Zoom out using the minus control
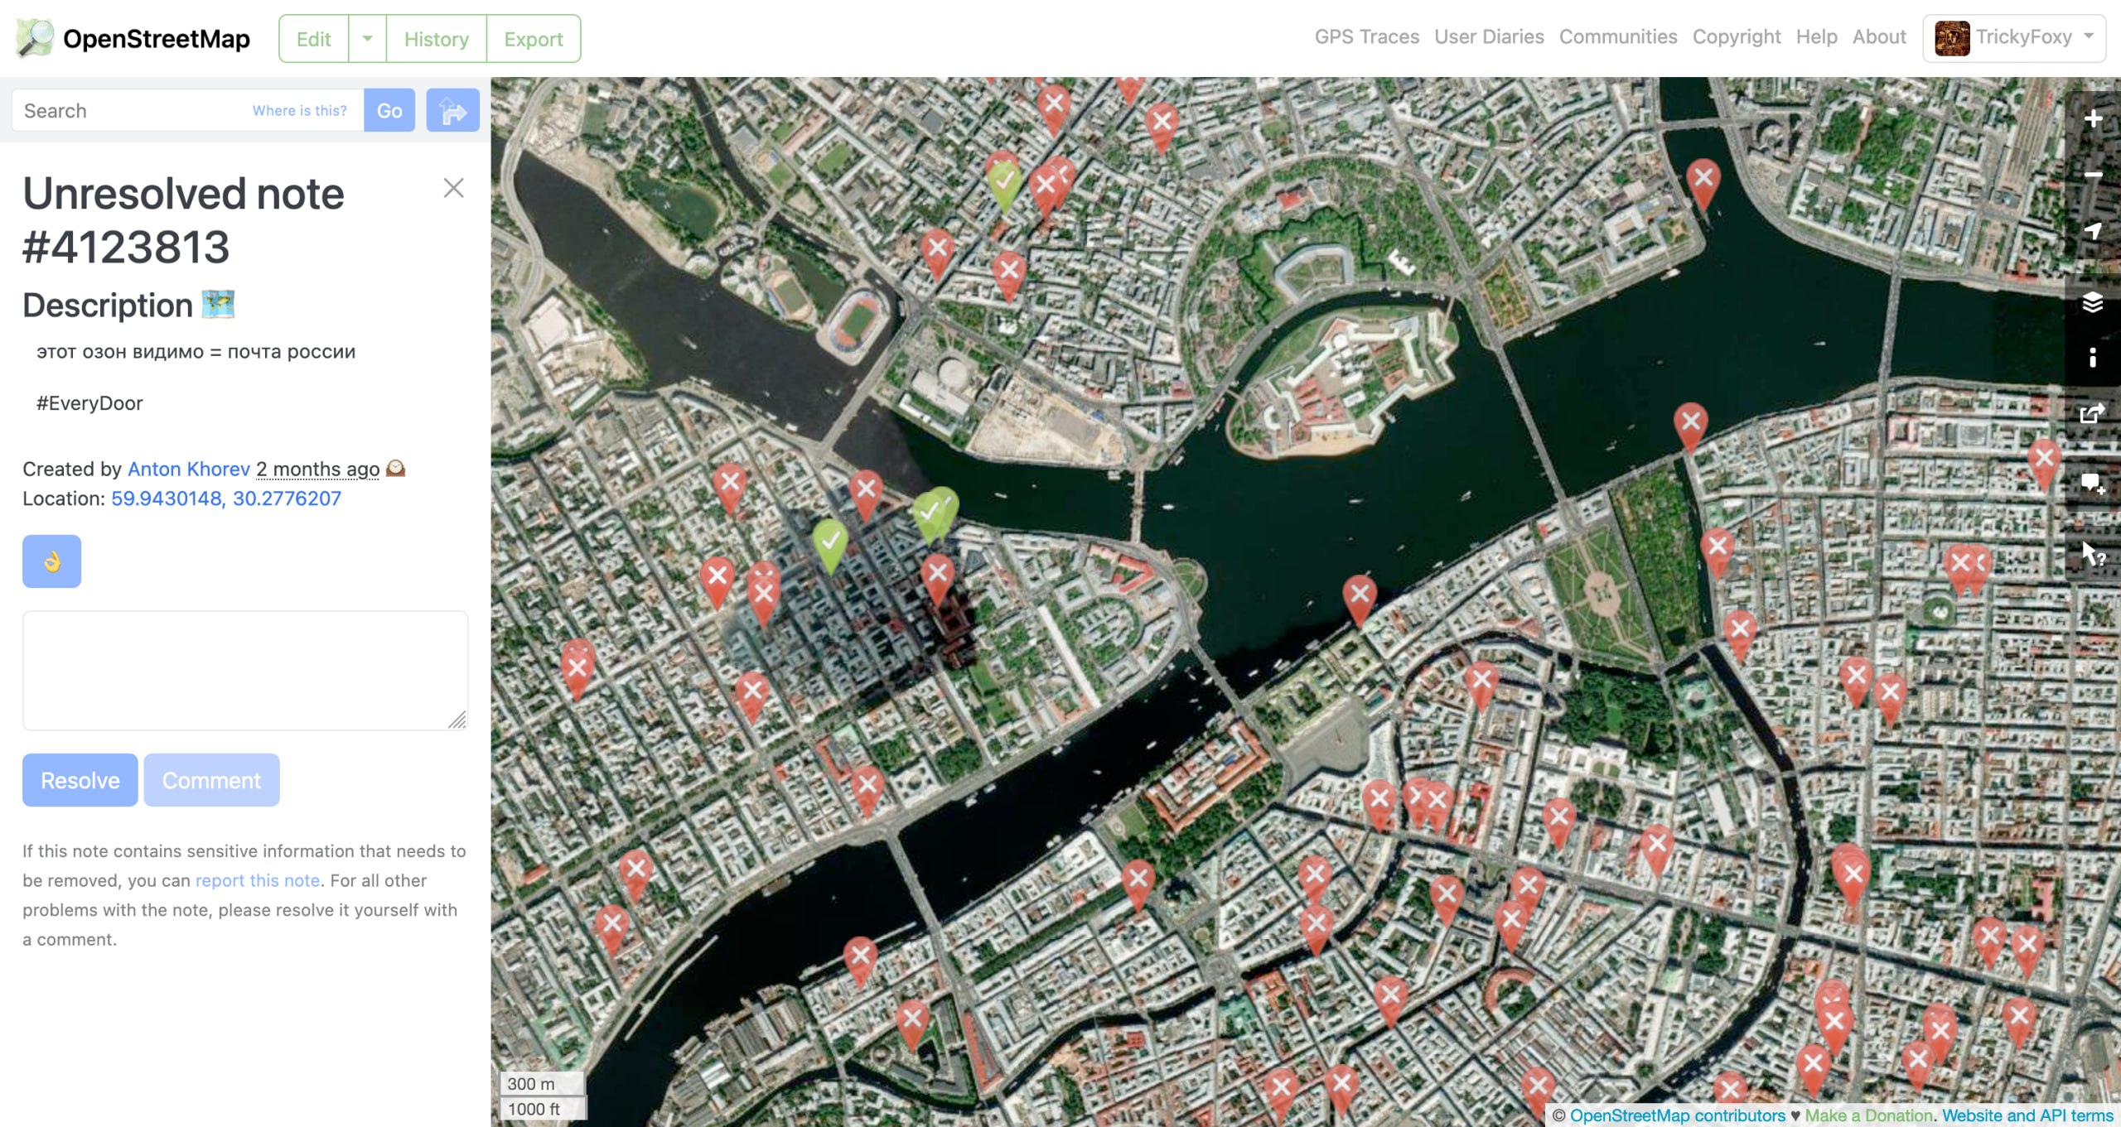Image resolution: width=2121 pixels, height=1127 pixels. 2093,175
